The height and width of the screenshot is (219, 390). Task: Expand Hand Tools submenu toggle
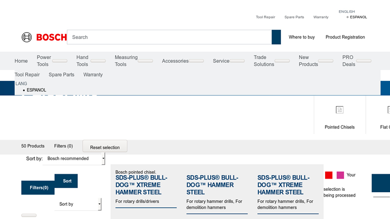click(98, 61)
